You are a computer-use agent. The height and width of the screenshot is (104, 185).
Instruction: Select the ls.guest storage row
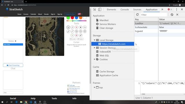(160, 31)
